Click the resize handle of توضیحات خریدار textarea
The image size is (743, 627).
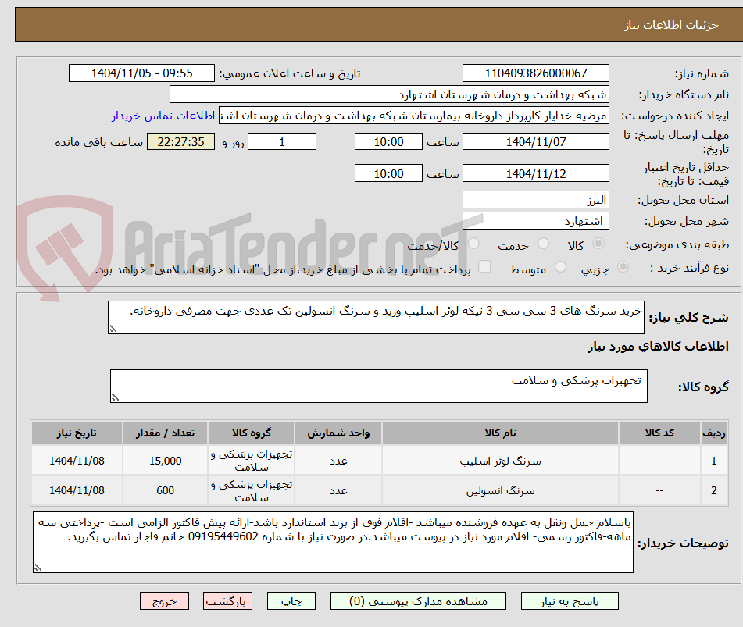click(38, 568)
